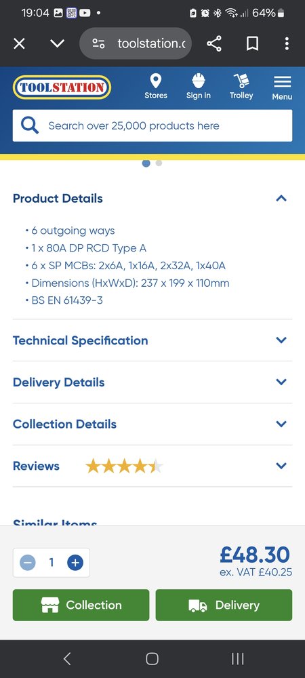This screenshot has height=678, width=305.
Task: Decrease quantity with minus button
Action: [x=28, y=563]
